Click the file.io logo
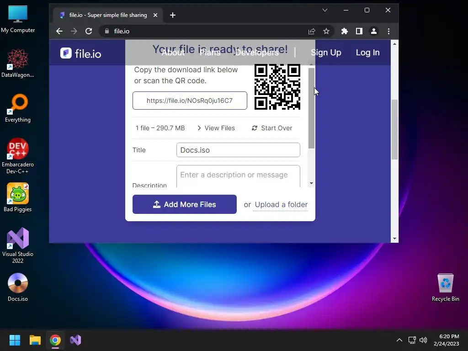The height and width of the screenshot is (351, 468). point(80,53)
